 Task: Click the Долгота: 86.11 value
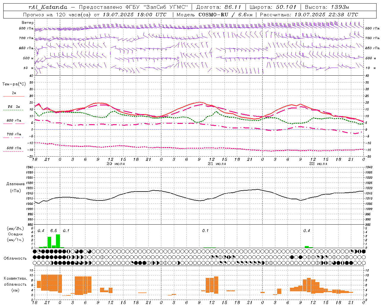click(218, 7)
